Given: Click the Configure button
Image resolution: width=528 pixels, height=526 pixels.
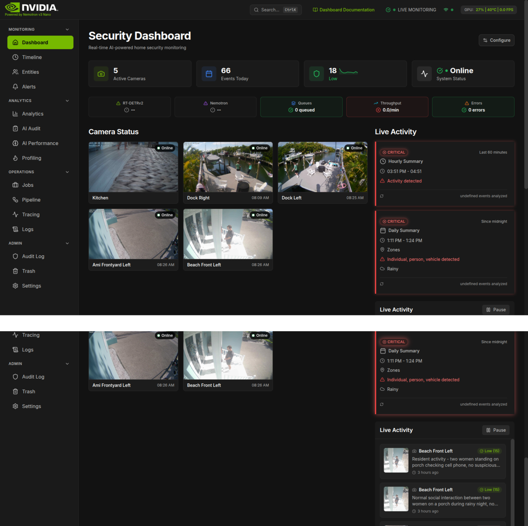Looking at the screenshot, I should click(496, 40).
